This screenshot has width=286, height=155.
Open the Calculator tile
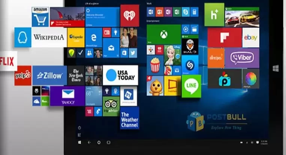click(x=194, y=12)
